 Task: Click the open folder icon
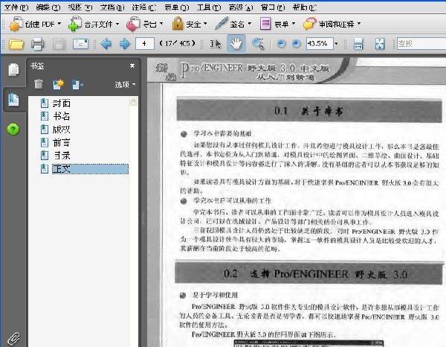(x=16, y=44)
